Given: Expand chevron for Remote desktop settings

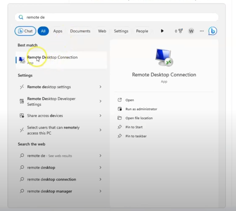Looking at the screenshot, I should pos(100,87).
